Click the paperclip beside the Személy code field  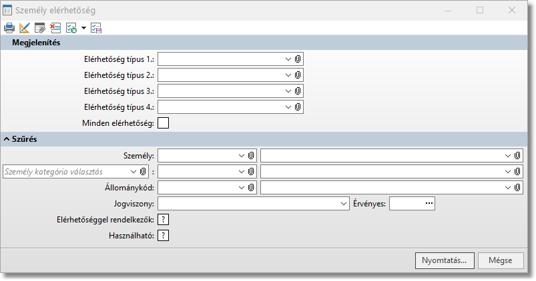pyautogui.click(x=251, y=155)
